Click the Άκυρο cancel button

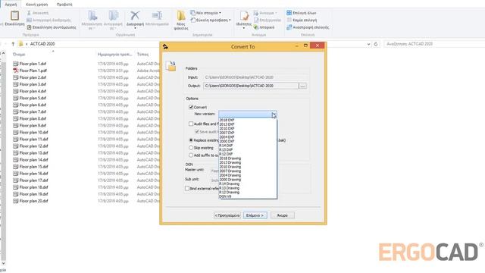point(283,215)
